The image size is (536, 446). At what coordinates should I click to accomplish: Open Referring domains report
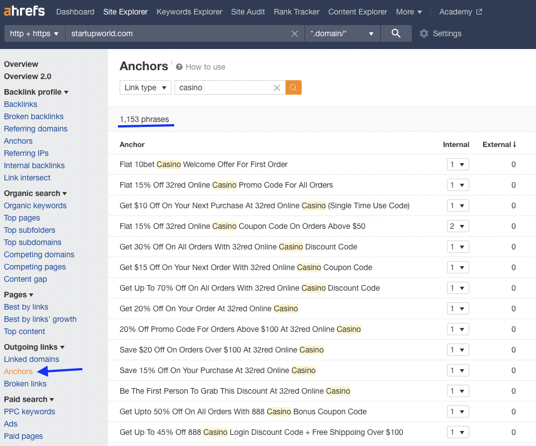click(x=36, y=129)
